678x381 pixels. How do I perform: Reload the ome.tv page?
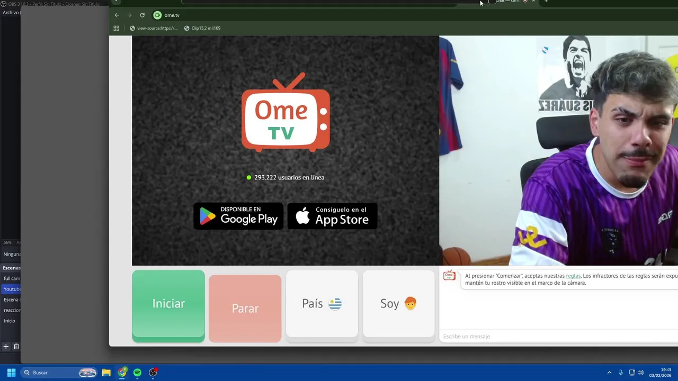pyautogui.click(x=142, y=15)
